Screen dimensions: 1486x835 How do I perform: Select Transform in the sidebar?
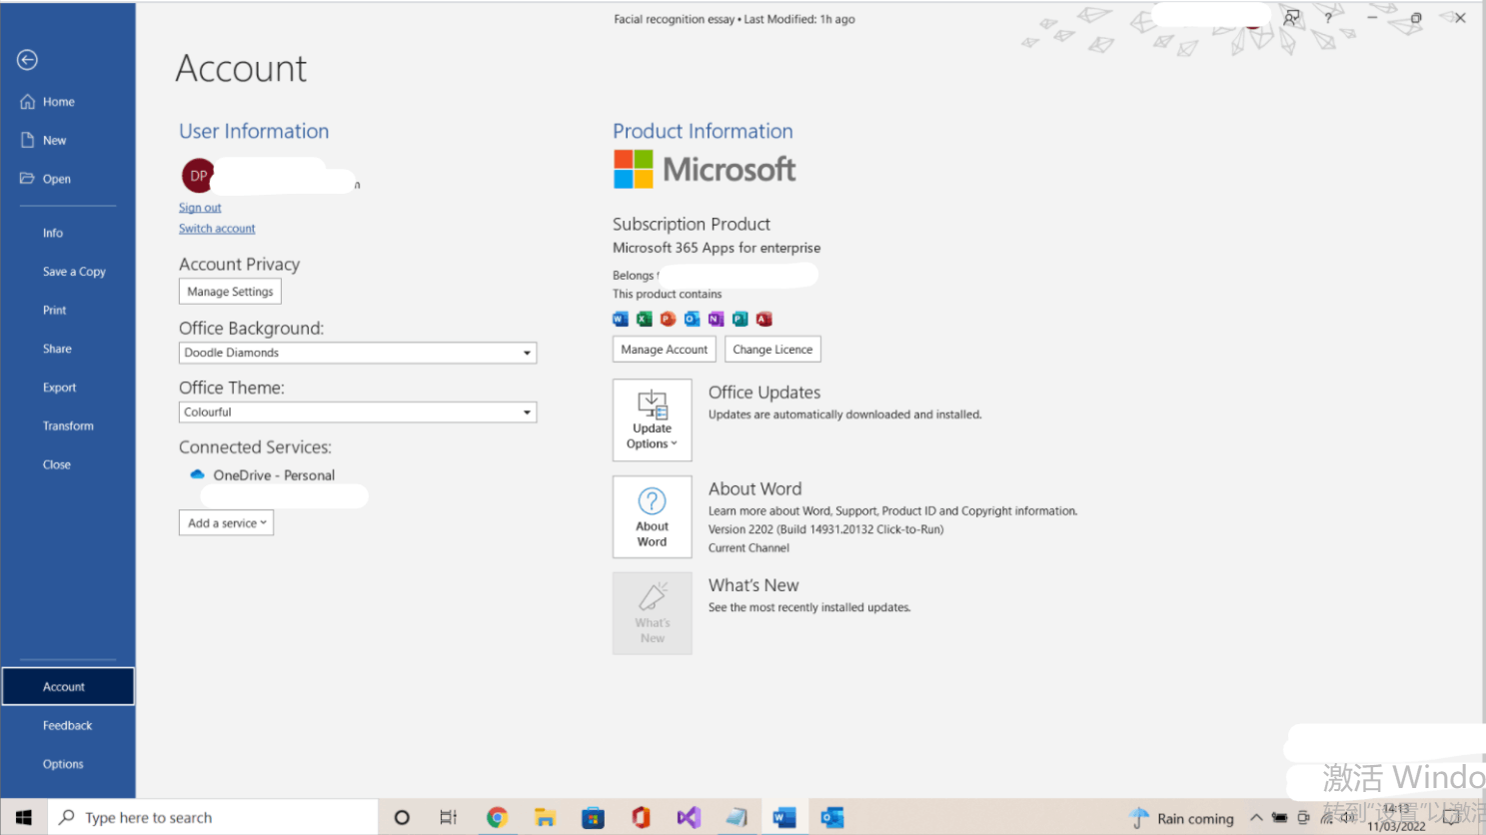68,425
